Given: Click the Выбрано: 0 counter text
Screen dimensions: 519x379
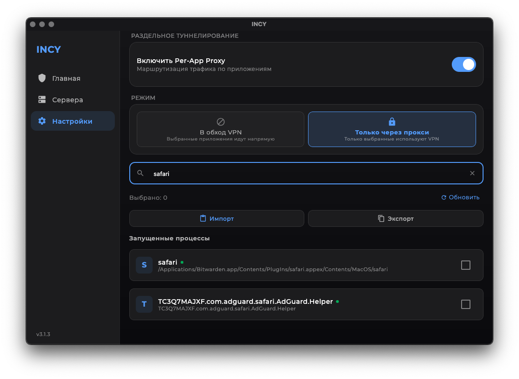Looking at the screenshot, I should tap(148, 197).
